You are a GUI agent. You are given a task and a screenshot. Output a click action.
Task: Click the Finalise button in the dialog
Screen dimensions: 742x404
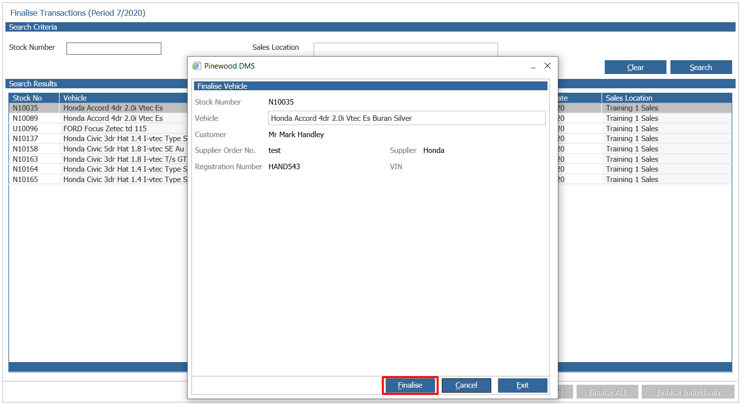click(x=410, y=385)
